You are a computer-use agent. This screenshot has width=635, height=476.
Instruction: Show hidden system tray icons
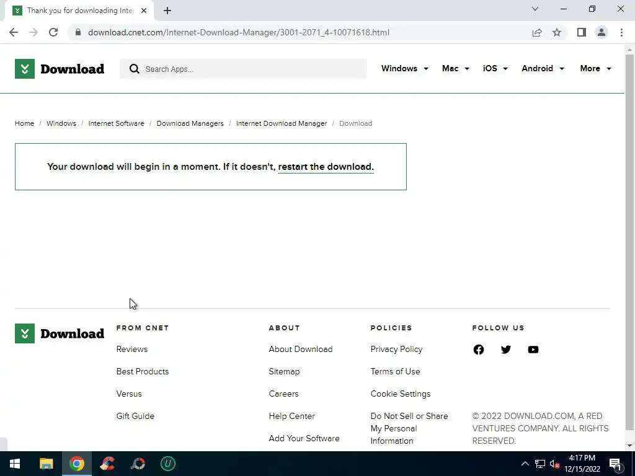pyautogui.click(x=525, y=464)
